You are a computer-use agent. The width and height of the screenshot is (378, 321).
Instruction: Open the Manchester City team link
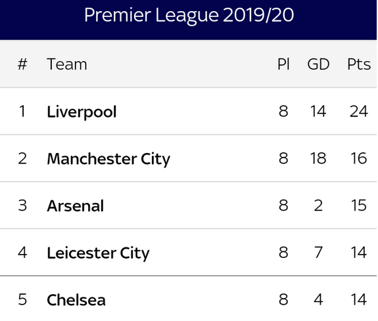click(x=108, y=159)
